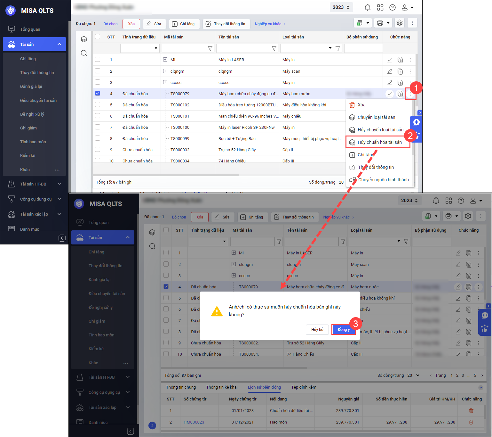Viewport: 492px width, 437px height.
Task: Collapse the Tài sản sidebar section, upper window
Action: (x=60, y=44)
